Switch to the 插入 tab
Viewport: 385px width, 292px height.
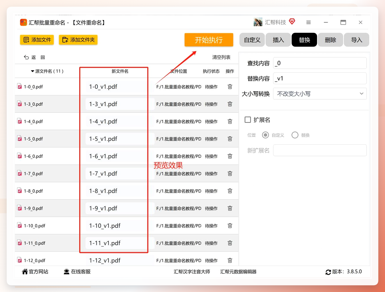click(x=278, y=40)
